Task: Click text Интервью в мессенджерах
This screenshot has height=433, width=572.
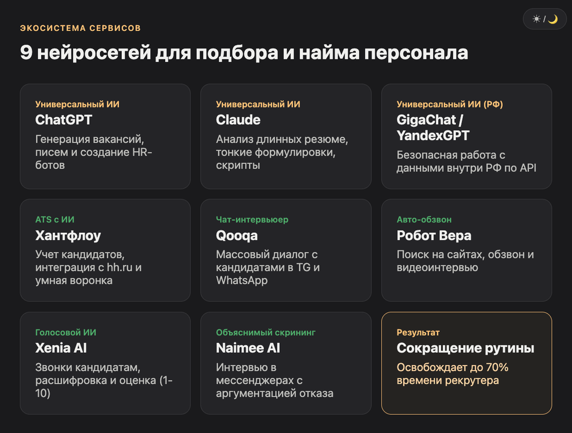Action: pyautogui.click(x=275, y=380)
